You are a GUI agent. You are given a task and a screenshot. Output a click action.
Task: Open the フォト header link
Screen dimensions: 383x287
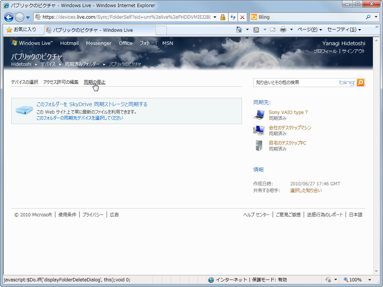click(145, 43)
